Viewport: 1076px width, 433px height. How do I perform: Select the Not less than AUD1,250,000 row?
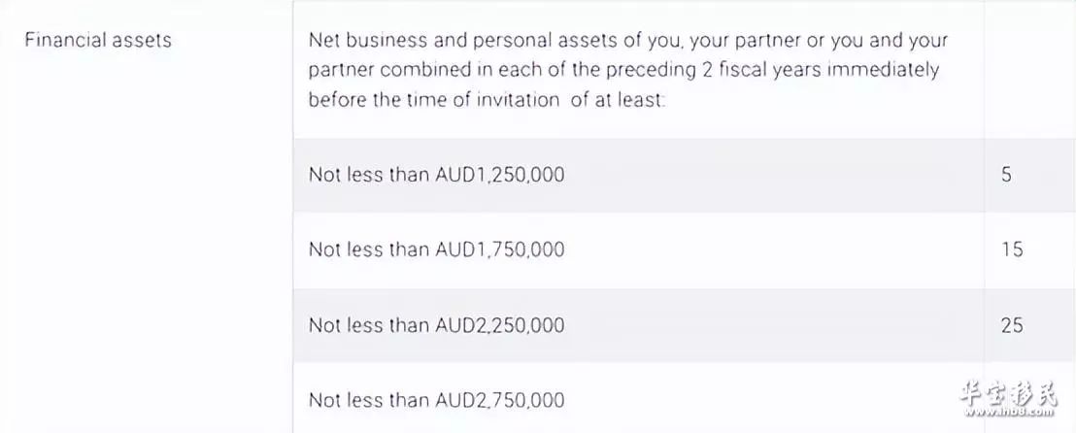tap(685, 175)
